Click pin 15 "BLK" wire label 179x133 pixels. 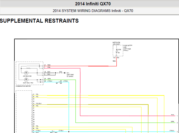point(49,72)
